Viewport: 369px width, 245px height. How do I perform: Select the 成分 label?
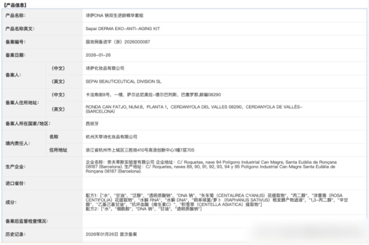pyautogui.click(x=11, y=202)
